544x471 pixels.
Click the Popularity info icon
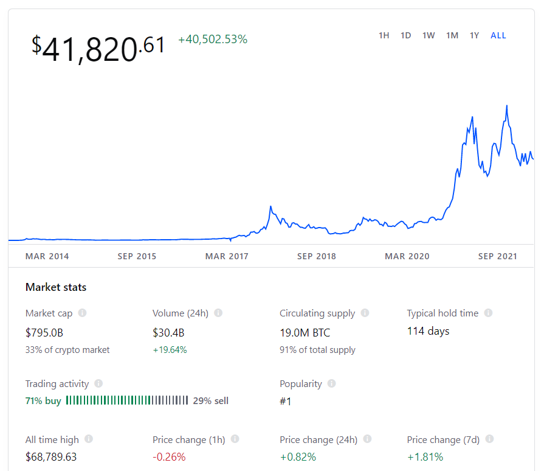pyautogui.click(x=332, y=383)
